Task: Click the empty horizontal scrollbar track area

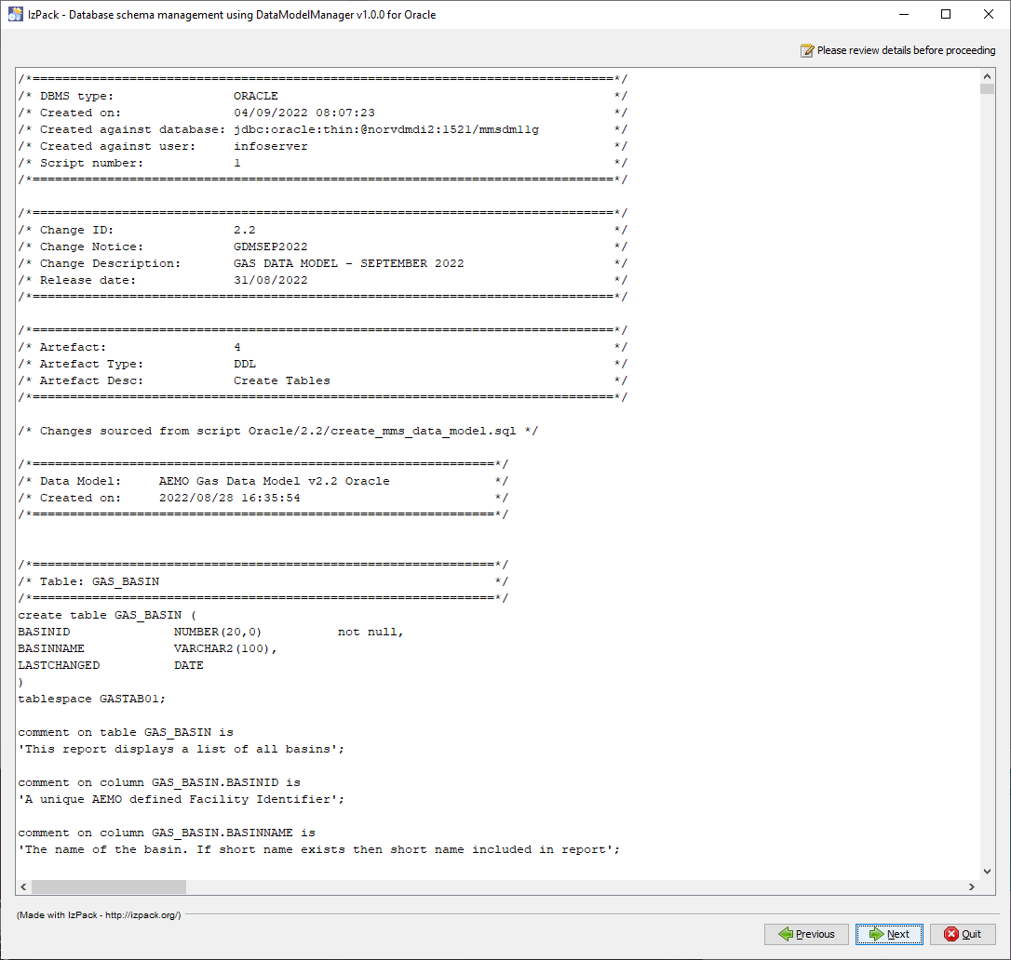Action: tap(559, 887)
